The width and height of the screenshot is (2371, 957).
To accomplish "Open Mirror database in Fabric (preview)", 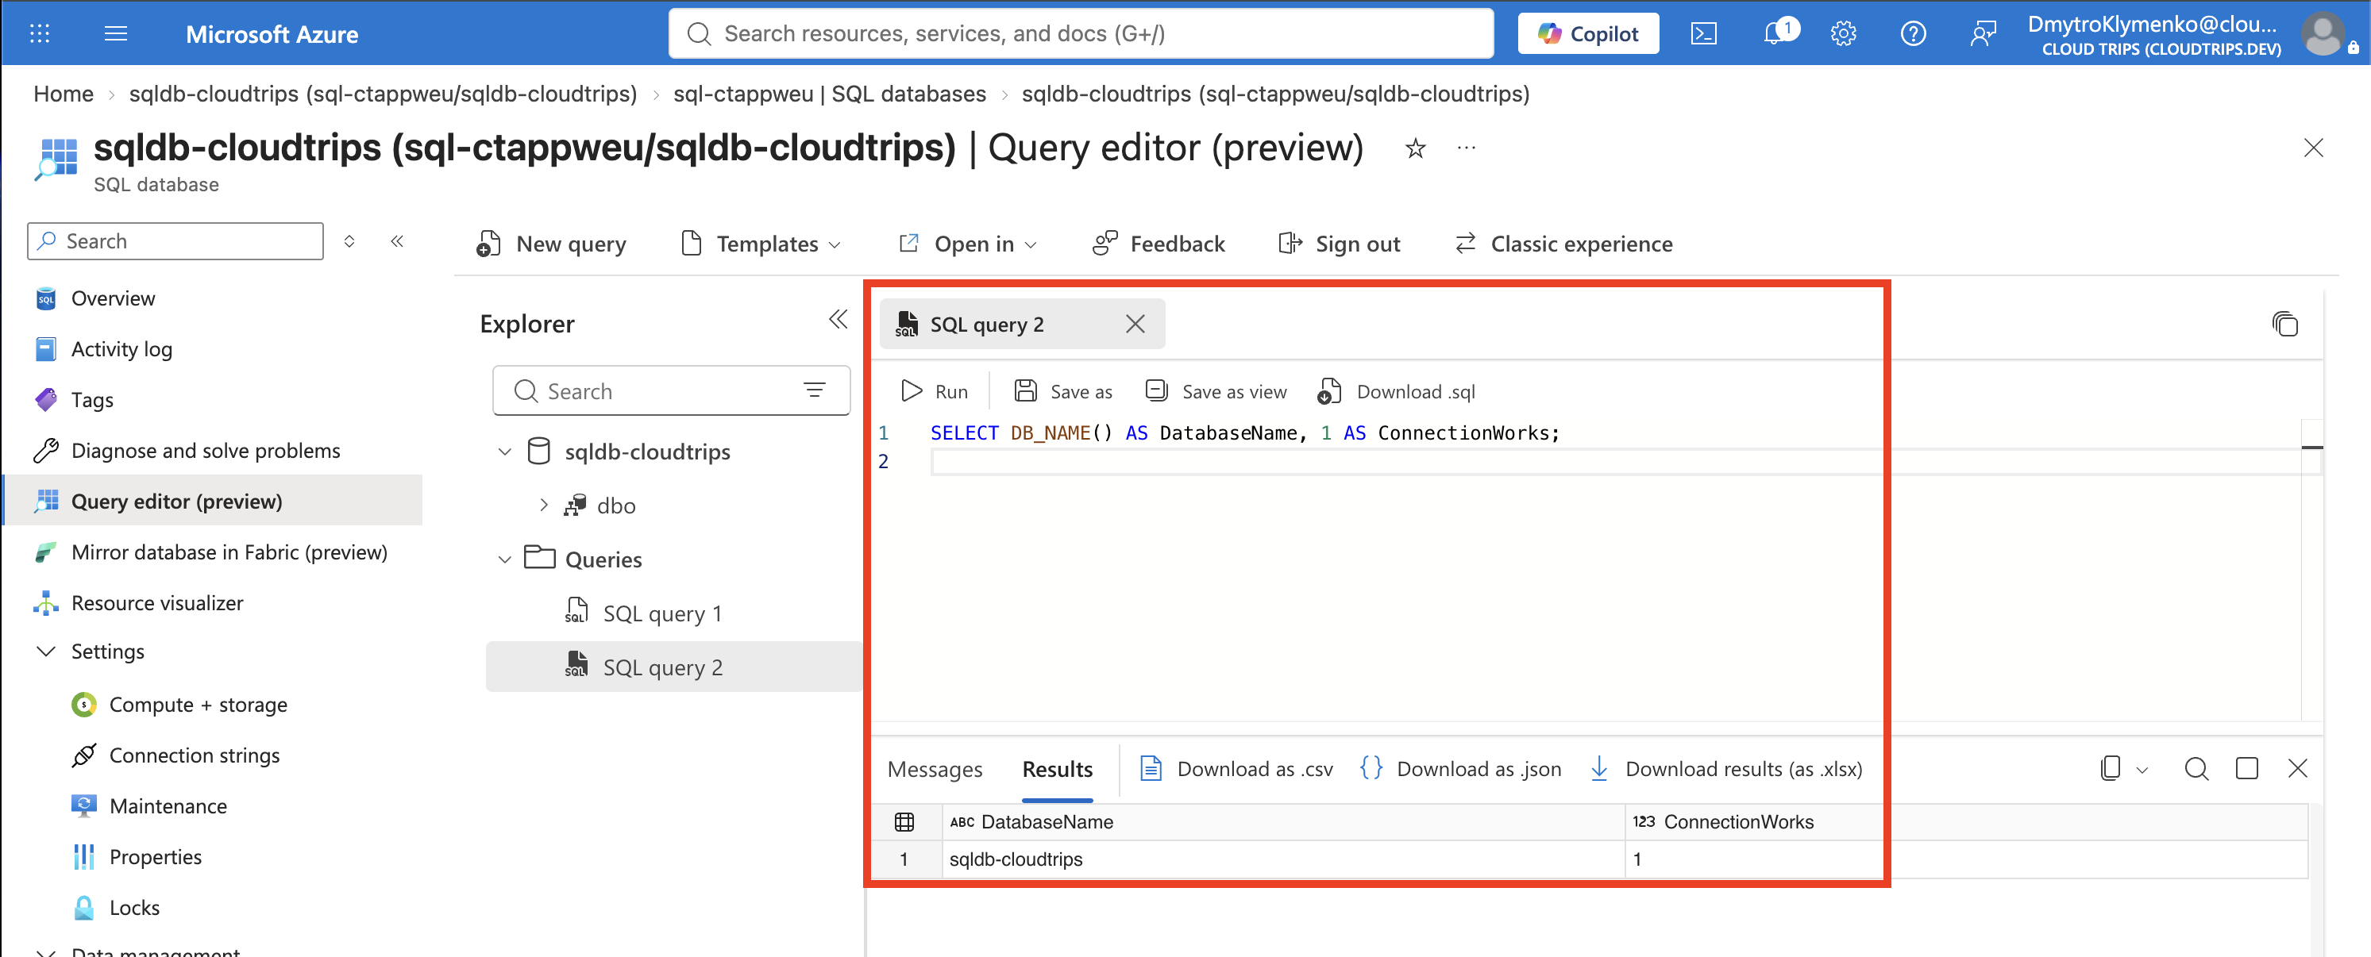I will 229,552.
